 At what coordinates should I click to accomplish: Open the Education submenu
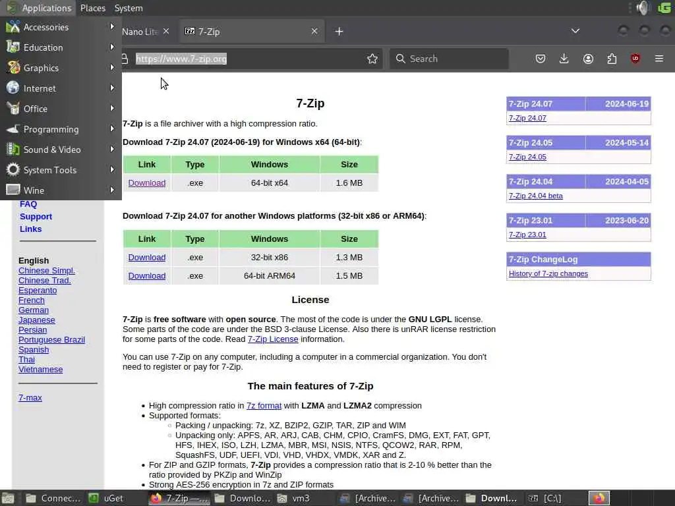61,47
